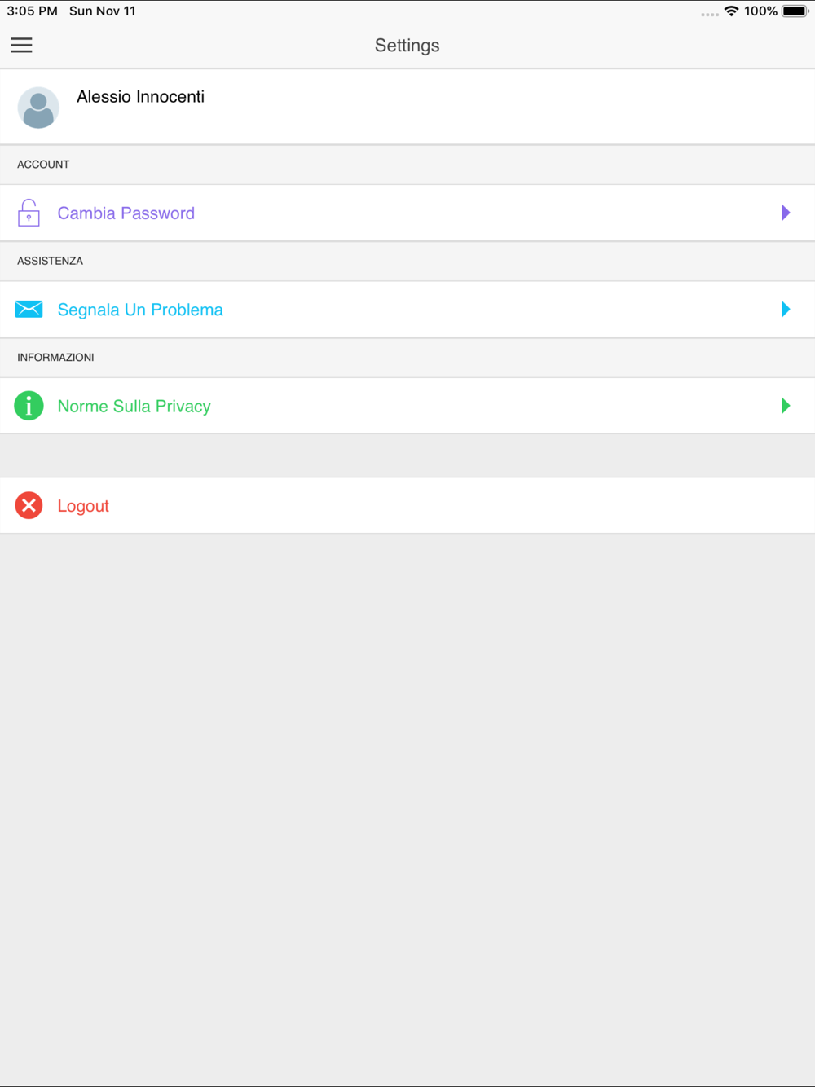Viewport: 815px width, 1087px height.
Task: Expand Norme Sulla Privacy with green arrow
Action: click(x=786, y=406)
